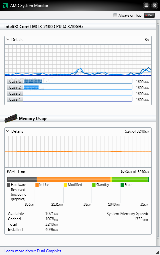Screen dimensions: 160x255
Task: Click the Cached 1078MB value
Action: (x=52, y=219)
